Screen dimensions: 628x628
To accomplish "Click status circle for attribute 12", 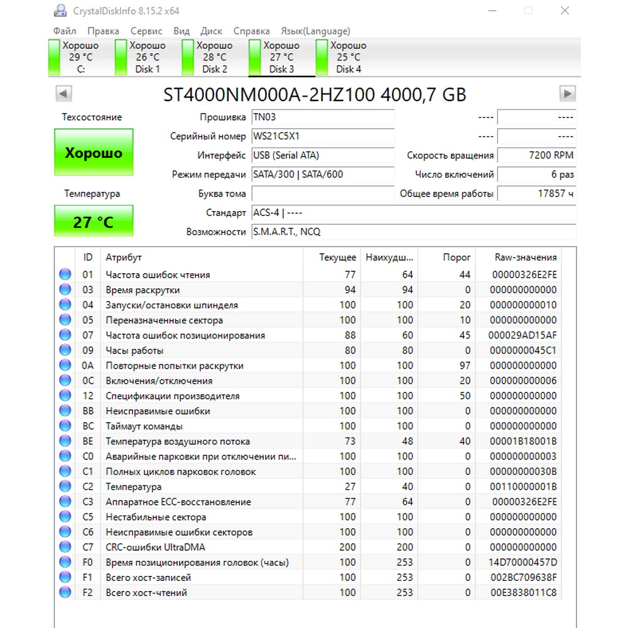I will point(65,396).
